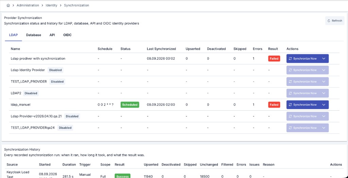The height and width of the screenshot is (178, 348).
Task: Click disabled Synchronize Now for Ldap Identity Provider
Action: [302, 70]
